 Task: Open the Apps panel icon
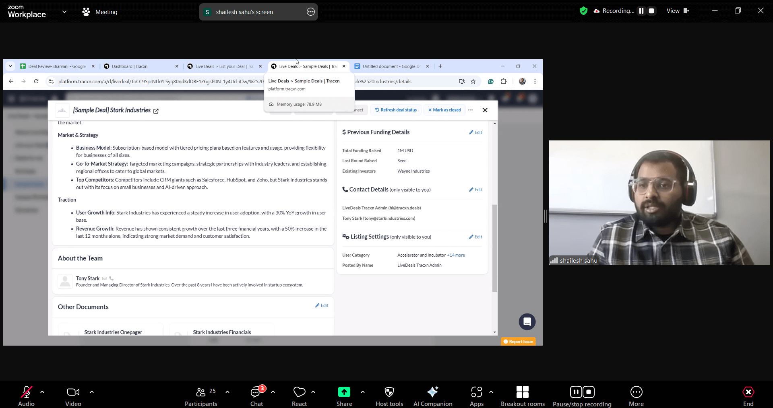point(476,392)
